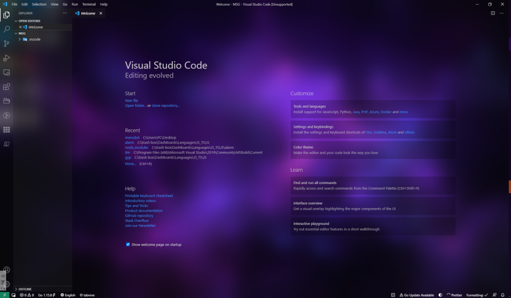Click More recent items link
The width and height of the screenshot is (511, 298).
[130, 164]
